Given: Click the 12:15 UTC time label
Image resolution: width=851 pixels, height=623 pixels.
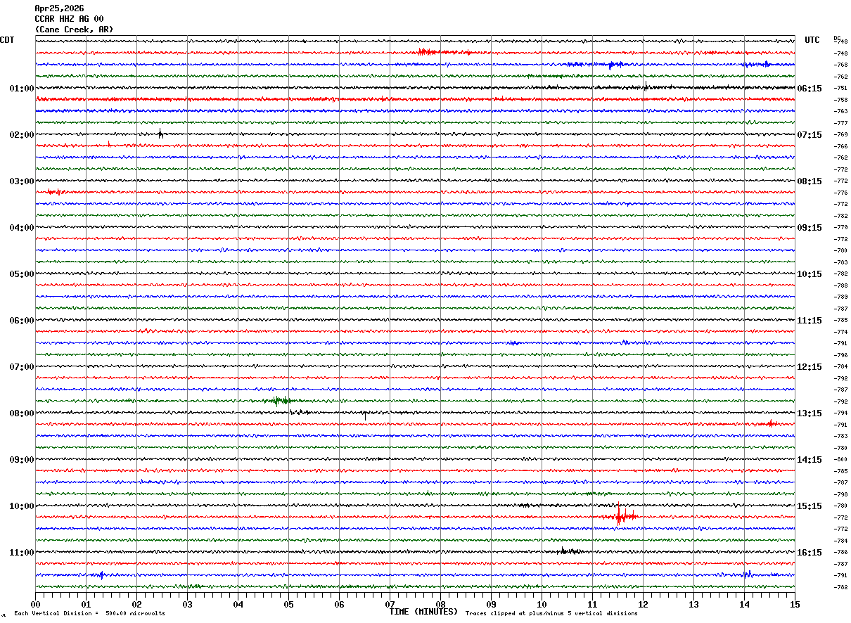Looking at the screenshot, I should pyautogui.click(x=810, y=367).
